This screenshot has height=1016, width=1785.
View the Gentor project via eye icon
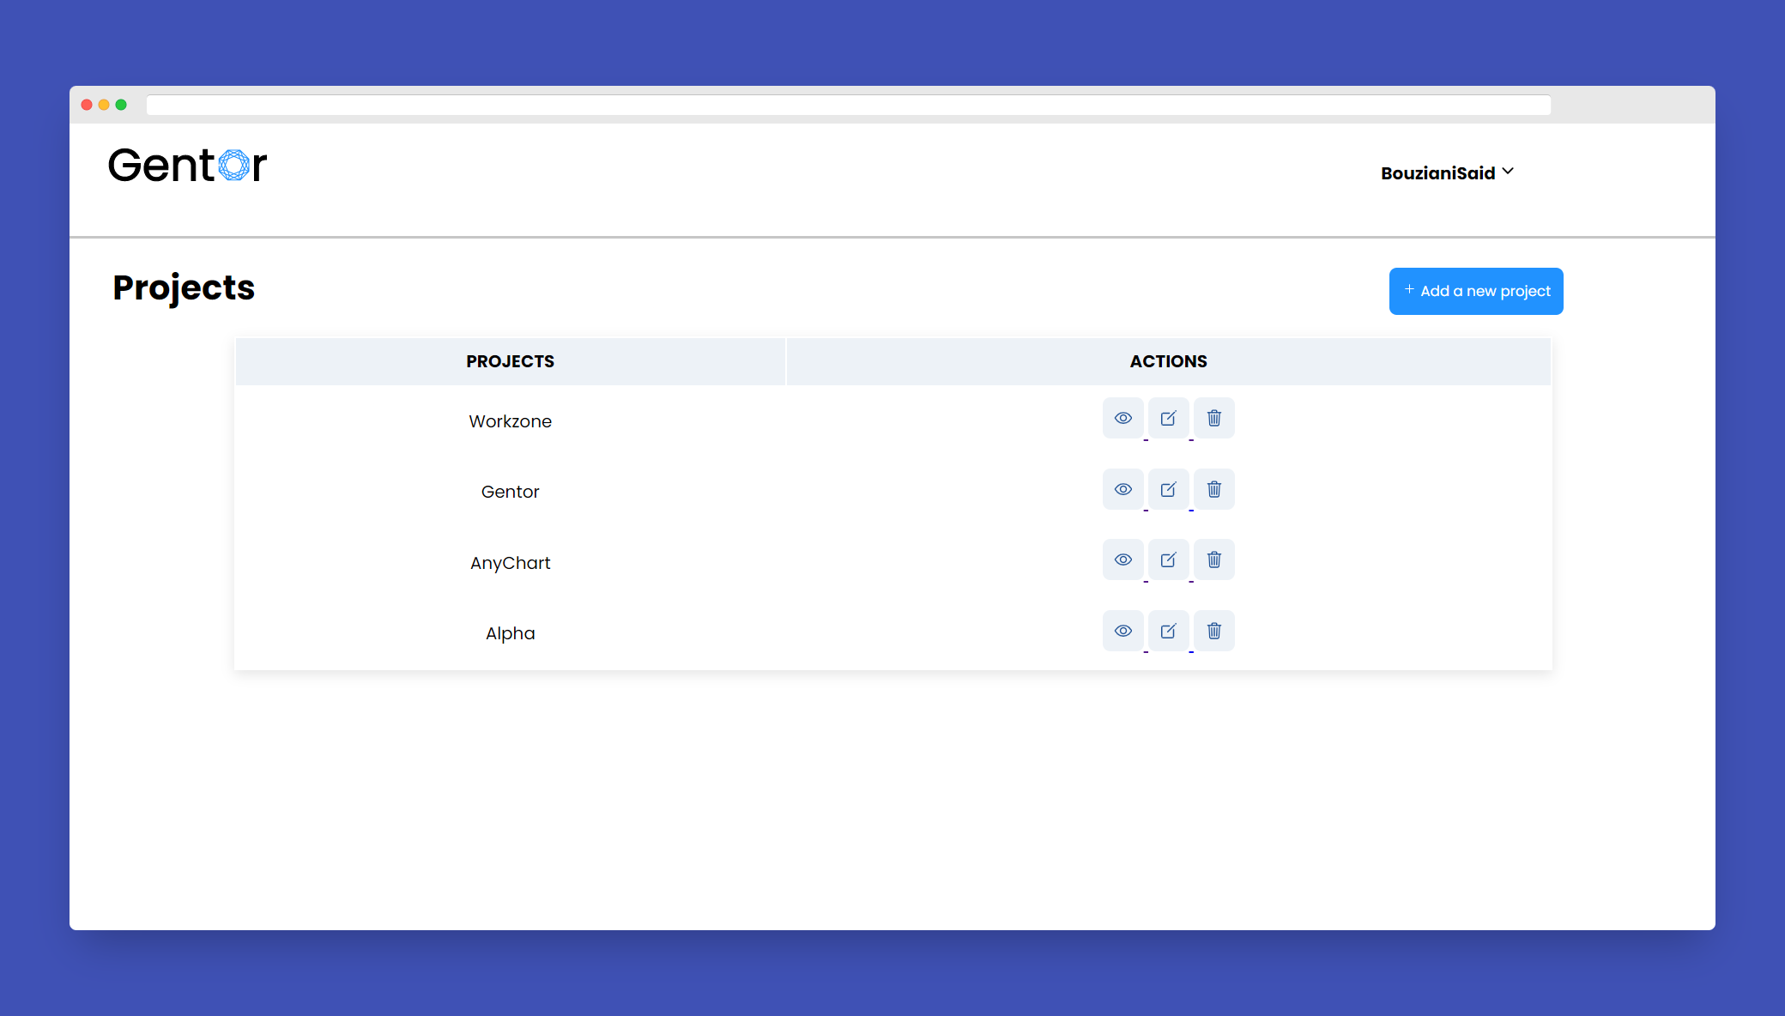pyautogui.click(x=1122, y=489)
